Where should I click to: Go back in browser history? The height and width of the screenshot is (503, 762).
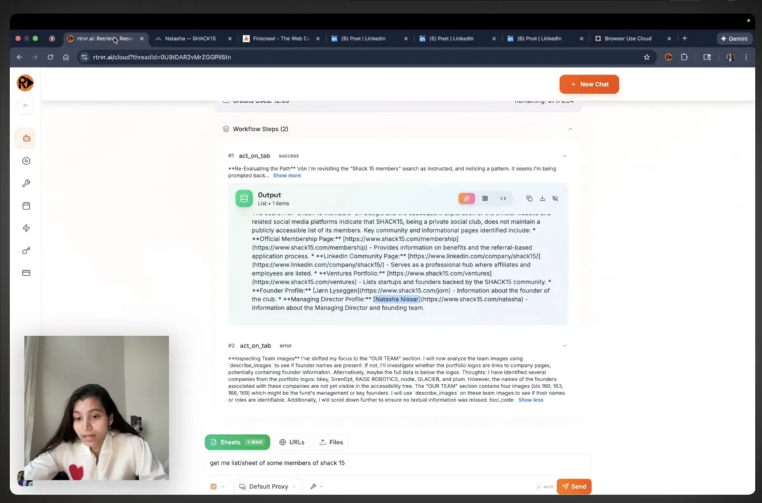19,57
